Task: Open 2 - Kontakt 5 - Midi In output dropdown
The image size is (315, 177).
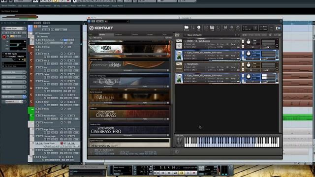Action: pyautogui.click(x=14, y=57)
